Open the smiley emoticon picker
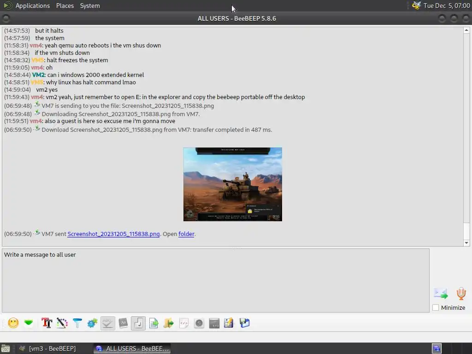 pos(13,323)
